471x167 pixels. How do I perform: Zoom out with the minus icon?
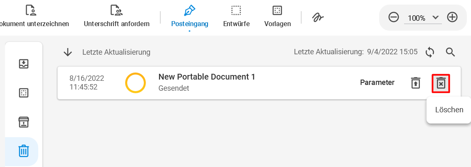pos(394,17)
